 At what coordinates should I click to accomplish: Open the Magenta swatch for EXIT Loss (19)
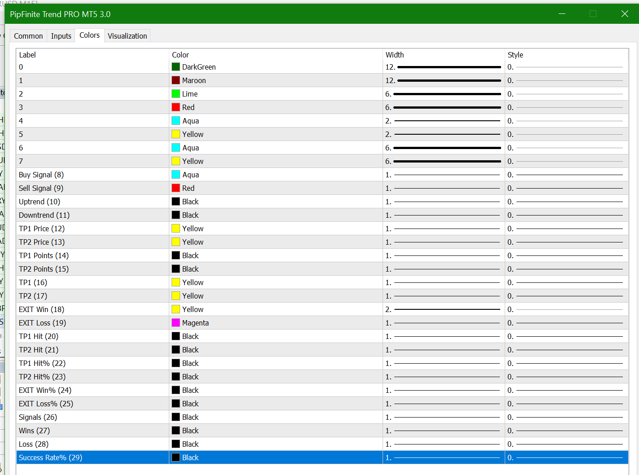pos(176,323)
